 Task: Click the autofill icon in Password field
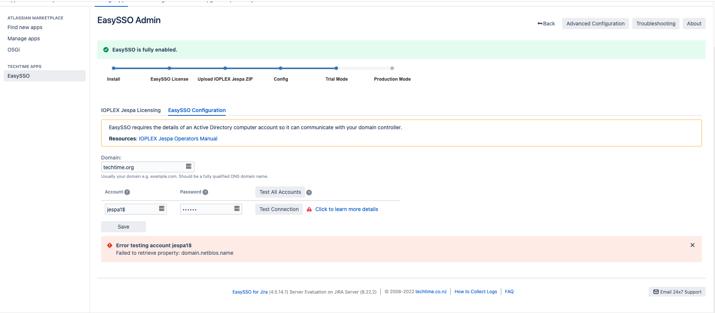click(237, 209)
